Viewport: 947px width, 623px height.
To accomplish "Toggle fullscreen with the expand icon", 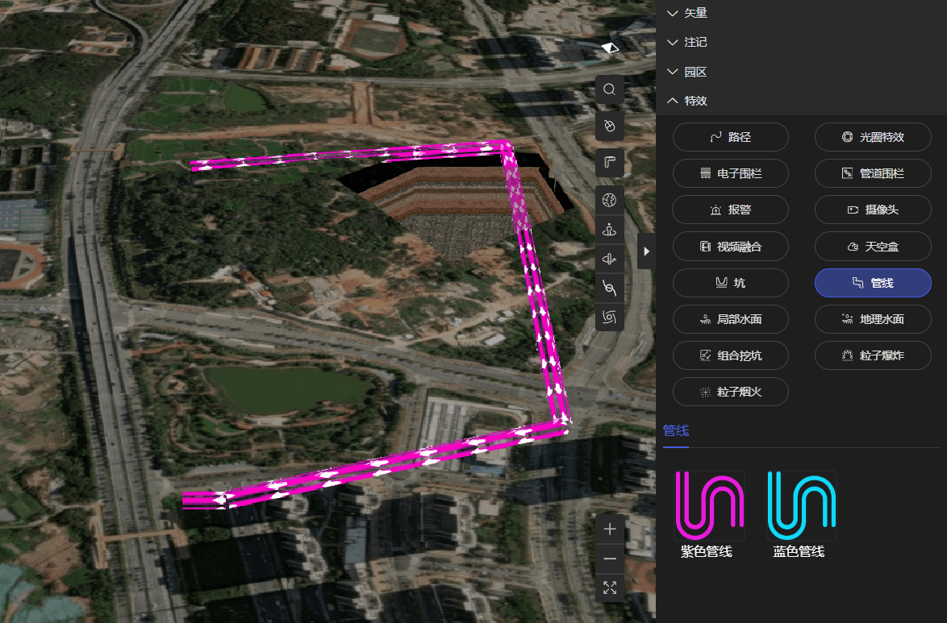I will point(610,588).
